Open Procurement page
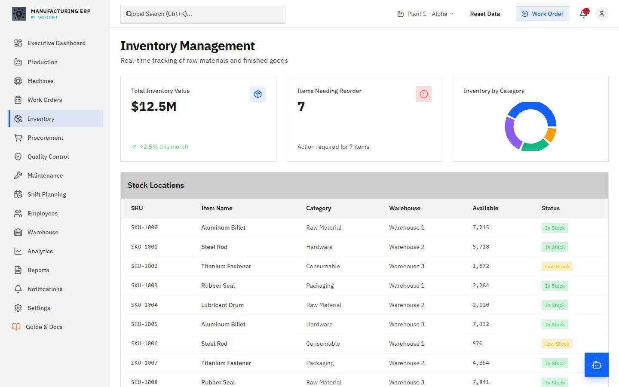This screenshot has width=619, height=387. tap(55, 138)
